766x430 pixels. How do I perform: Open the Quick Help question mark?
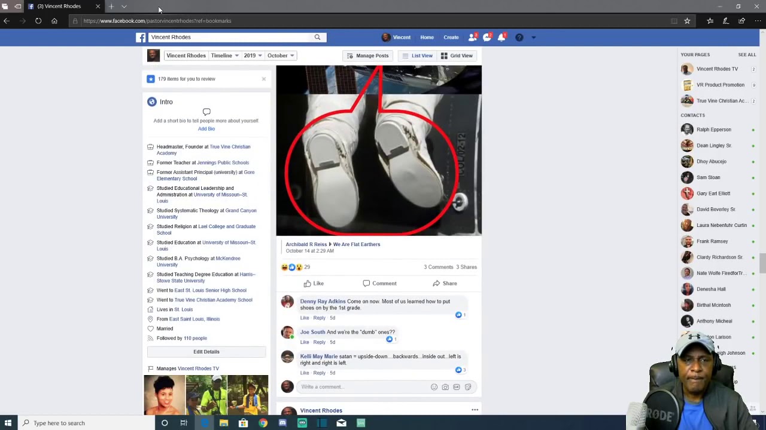pyautogui.click(x=519, y=37)
